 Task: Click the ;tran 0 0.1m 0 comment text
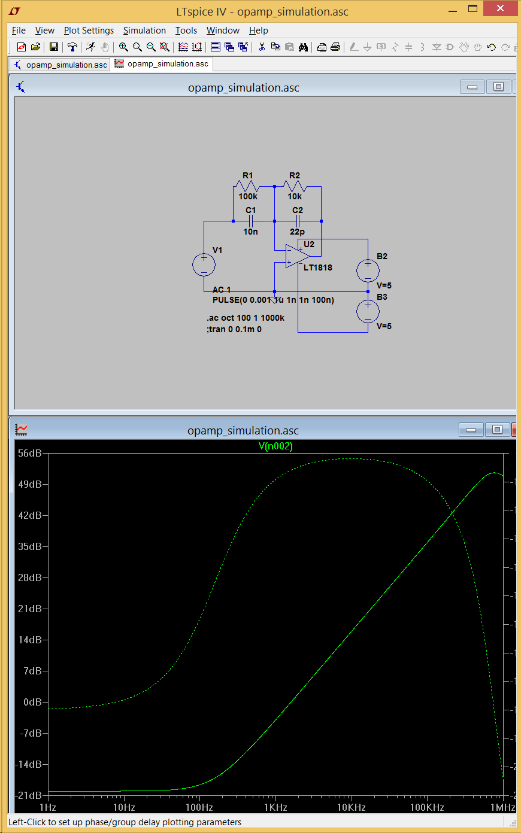click(x=234, y=329)
